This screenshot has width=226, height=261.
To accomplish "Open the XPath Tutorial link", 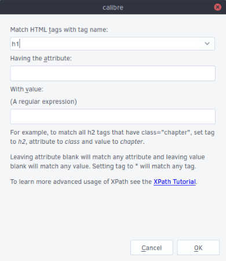I will click(174, 182).
